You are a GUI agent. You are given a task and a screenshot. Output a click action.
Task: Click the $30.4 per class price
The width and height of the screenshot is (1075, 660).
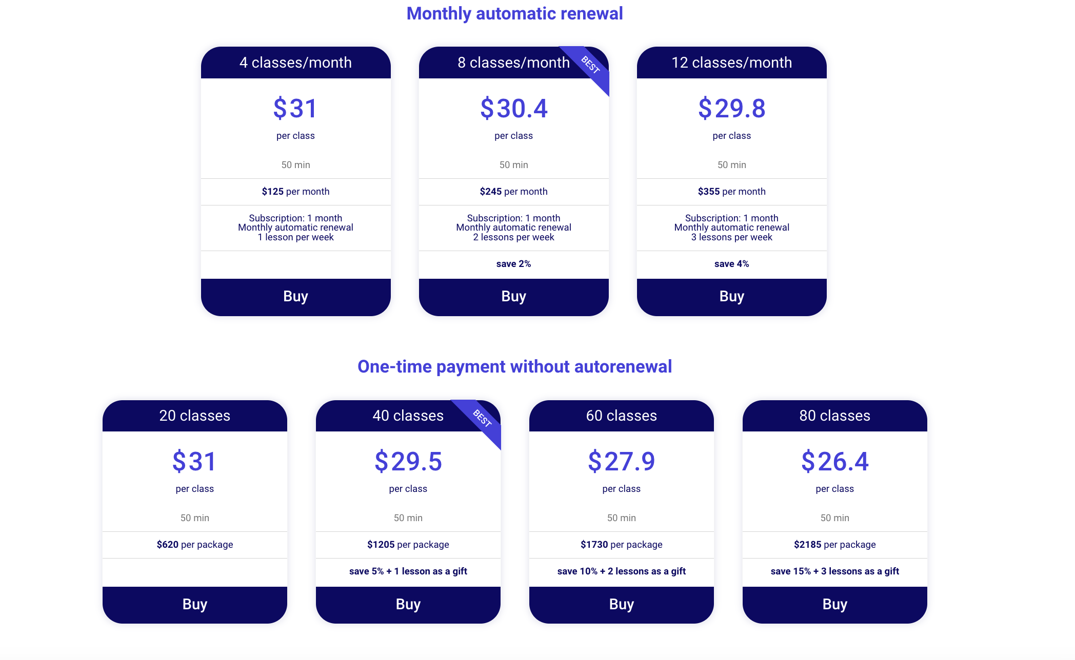click(x=513, y=109)
